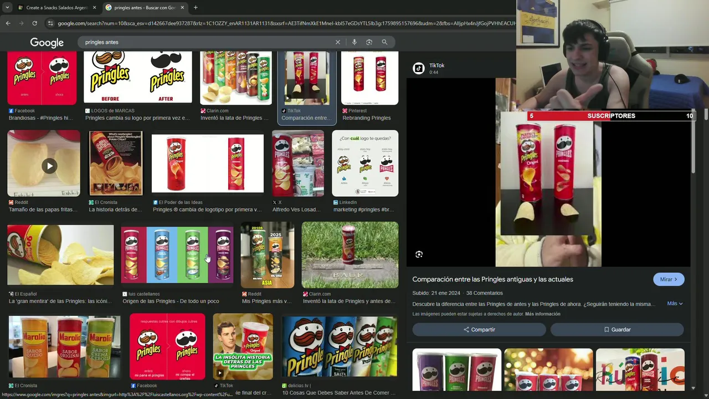The height and width of the screenshot is (399, 709).
Task: Click '38 Comentarios' text
Action: point(485,293)
